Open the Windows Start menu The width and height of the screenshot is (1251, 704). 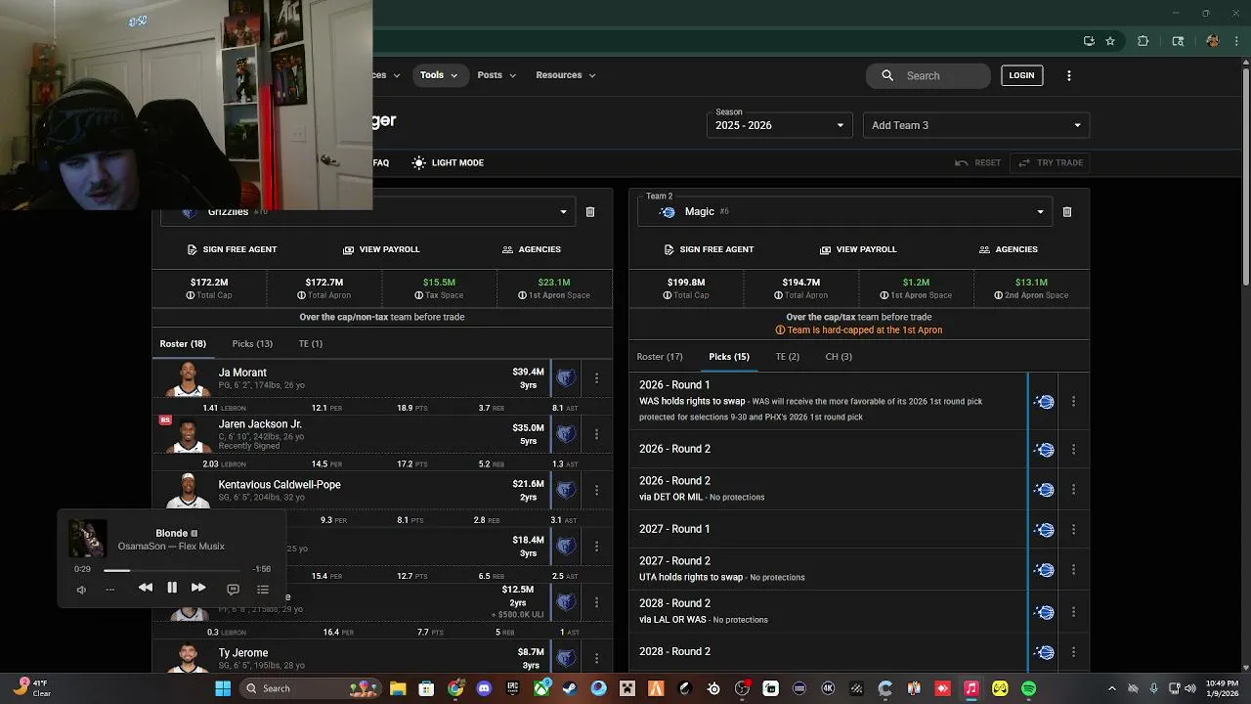[223, 688]
